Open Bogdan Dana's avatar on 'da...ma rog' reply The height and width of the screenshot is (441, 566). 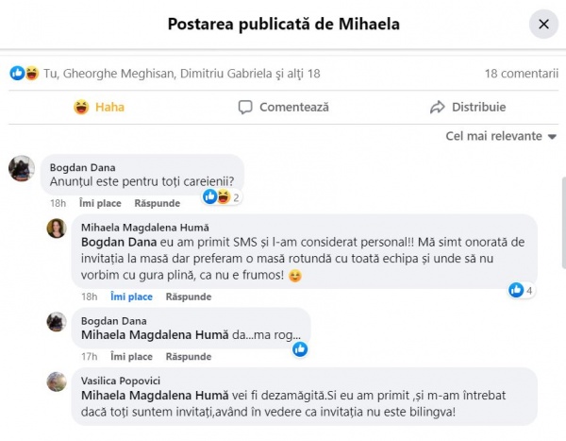57,321
